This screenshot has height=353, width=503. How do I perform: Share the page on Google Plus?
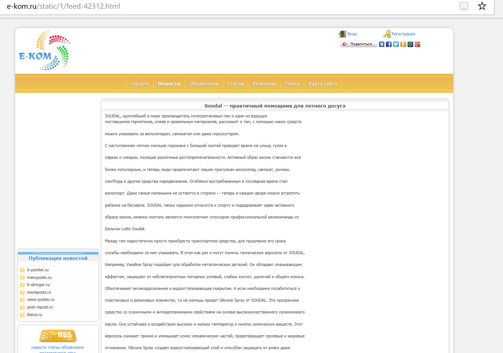(417, 44)
